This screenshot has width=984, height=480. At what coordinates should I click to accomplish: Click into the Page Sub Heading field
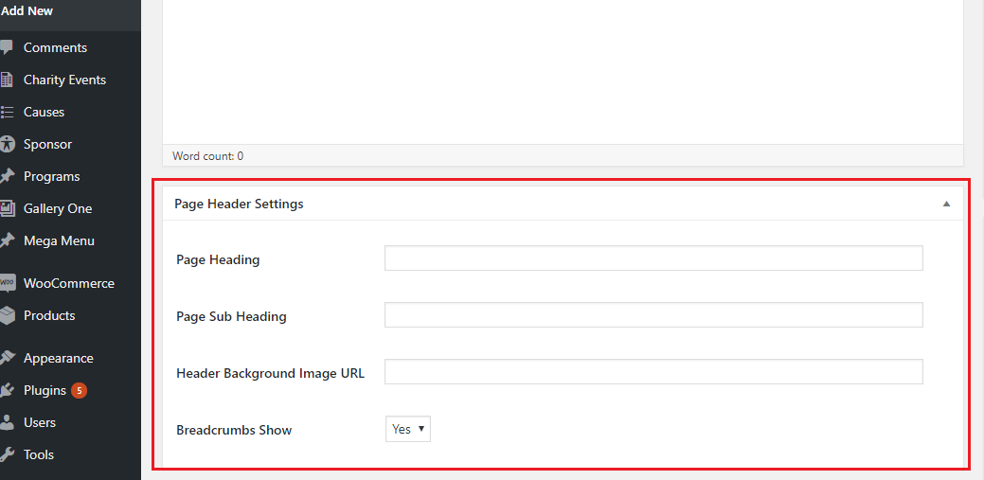point(653,315)
